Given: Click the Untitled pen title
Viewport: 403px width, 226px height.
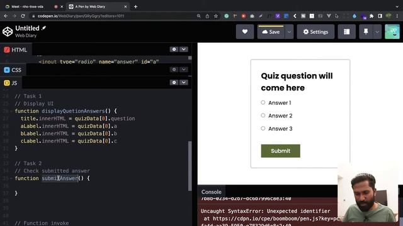Looking at the screenshot, I should [x=27, y=28].
